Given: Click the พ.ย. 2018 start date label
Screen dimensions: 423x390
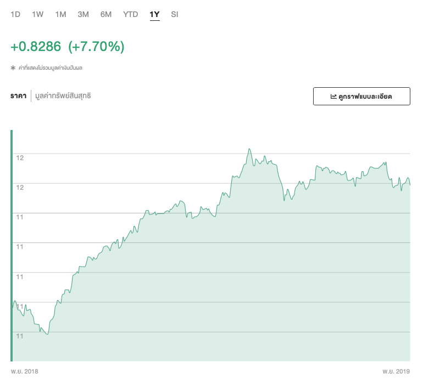Looking at the screenshot, I should (25, 371).
